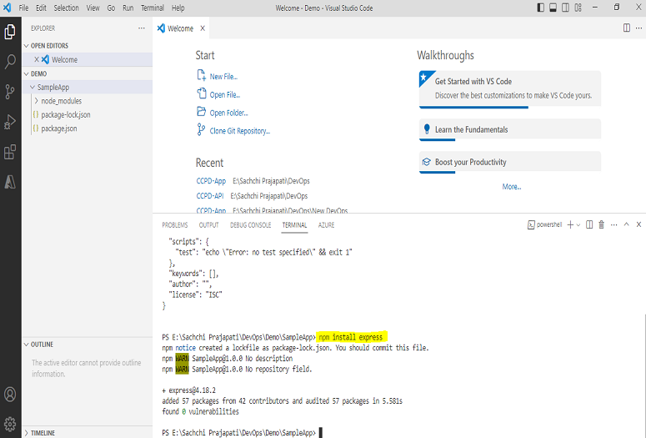646x438 pixels.
Task: Expand the node_modules folder
Action: [x=36, y=101]
